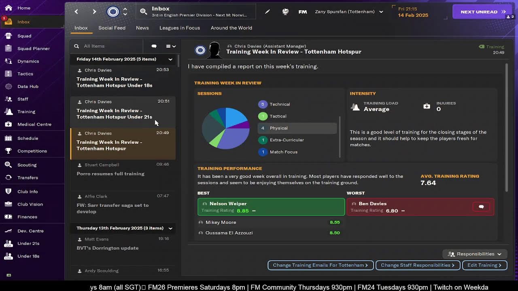Click the pencil edit icon in top bar

coord(267,12)
